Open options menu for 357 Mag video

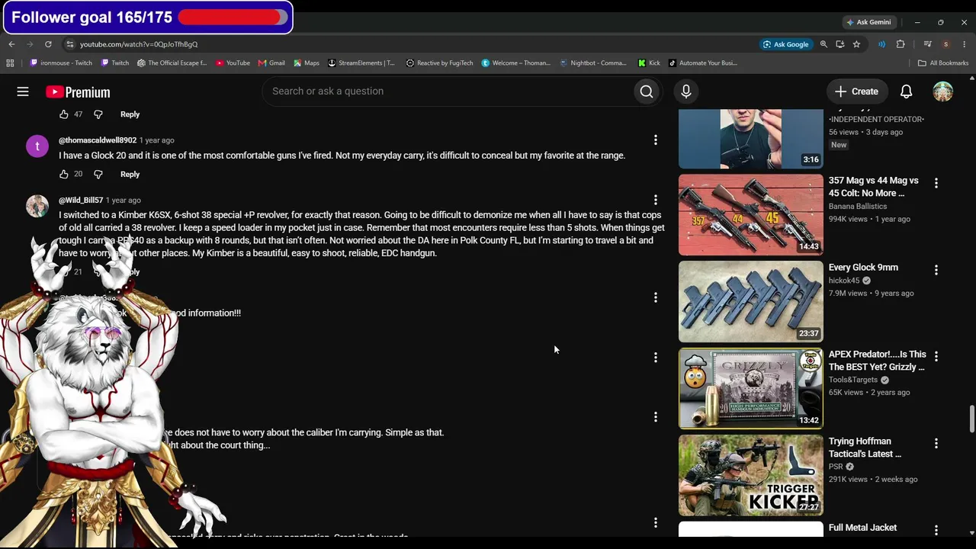pos(936,183)
